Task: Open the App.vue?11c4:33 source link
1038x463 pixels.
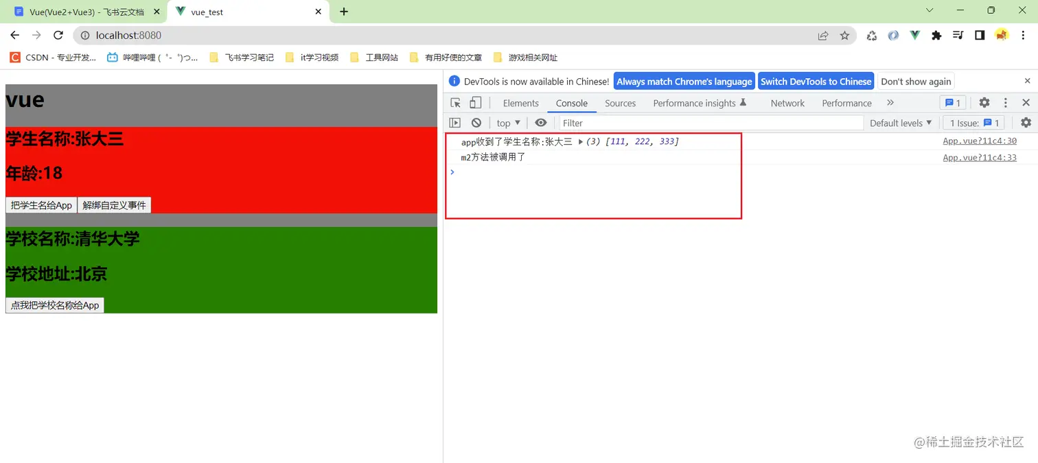Action: [x=980, y=157]
